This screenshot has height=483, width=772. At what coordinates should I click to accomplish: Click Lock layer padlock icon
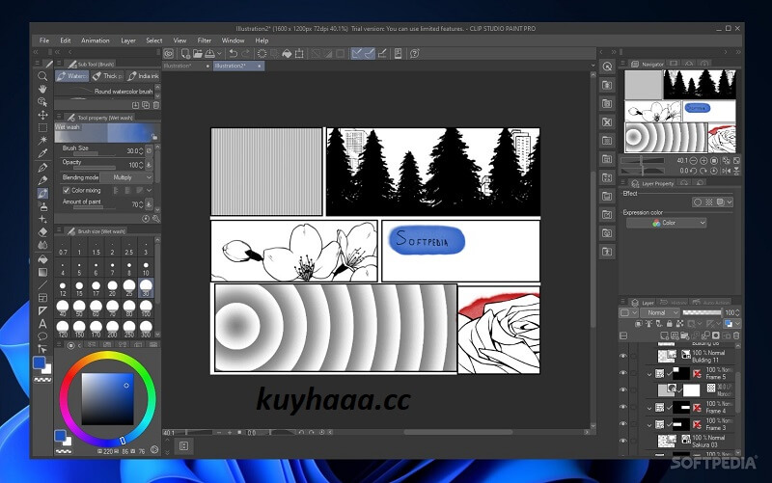(x=669, y=324)
